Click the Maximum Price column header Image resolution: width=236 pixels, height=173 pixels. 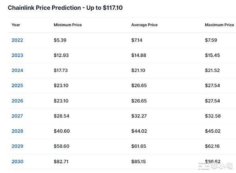coord(219,25)
